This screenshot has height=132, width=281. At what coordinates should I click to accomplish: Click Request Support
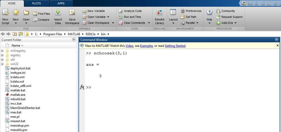coord(229,17)
